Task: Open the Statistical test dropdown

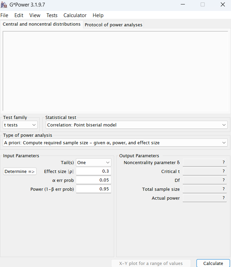Action: (x=137, y=125)
